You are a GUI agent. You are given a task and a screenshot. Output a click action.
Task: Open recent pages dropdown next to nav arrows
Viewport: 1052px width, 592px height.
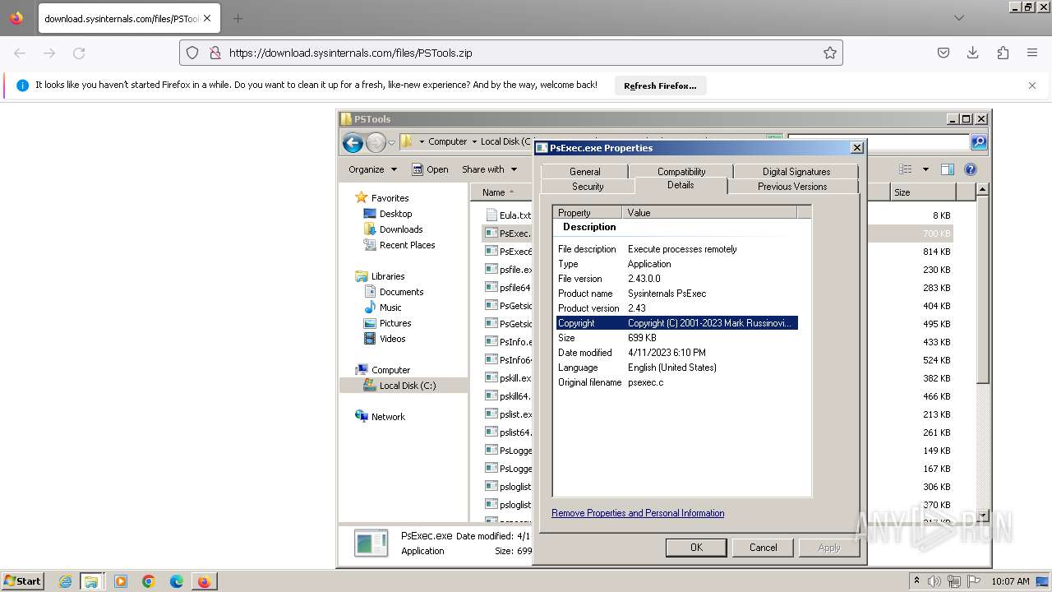click(392, 142)
